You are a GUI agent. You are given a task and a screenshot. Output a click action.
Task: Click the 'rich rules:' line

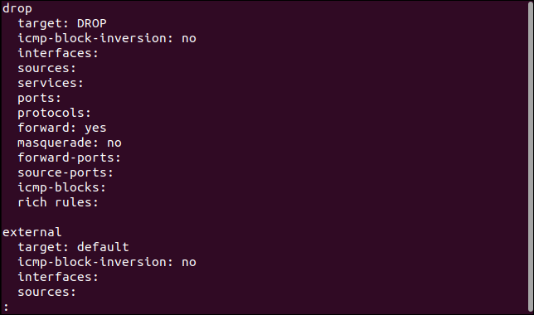click(58, 202)
